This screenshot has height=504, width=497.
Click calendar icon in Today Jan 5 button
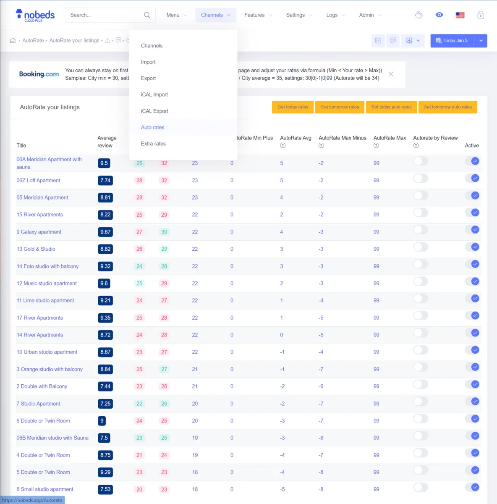tap(439, 41)
